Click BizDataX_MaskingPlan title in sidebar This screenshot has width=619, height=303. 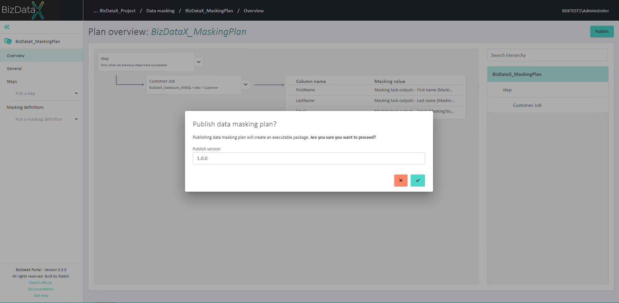38,41
